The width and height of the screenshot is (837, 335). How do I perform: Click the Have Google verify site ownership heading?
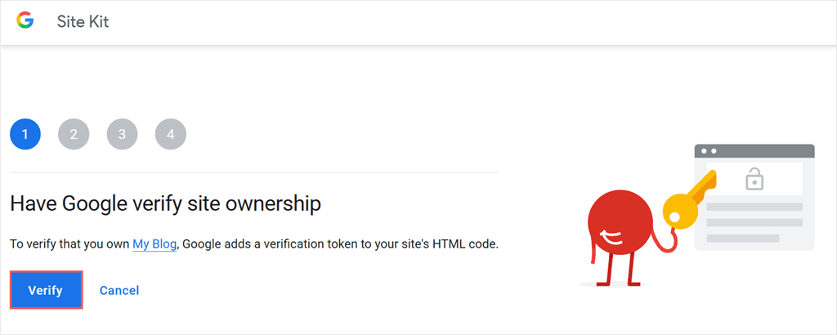click(165, 203)
